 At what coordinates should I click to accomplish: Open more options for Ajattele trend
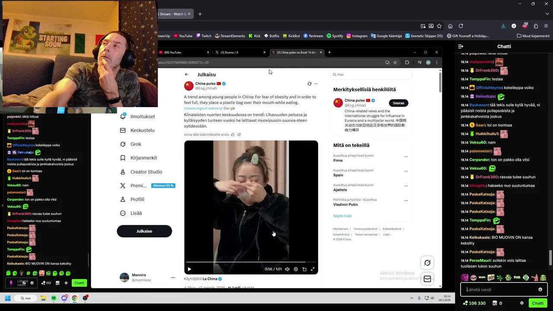point(406,186)
